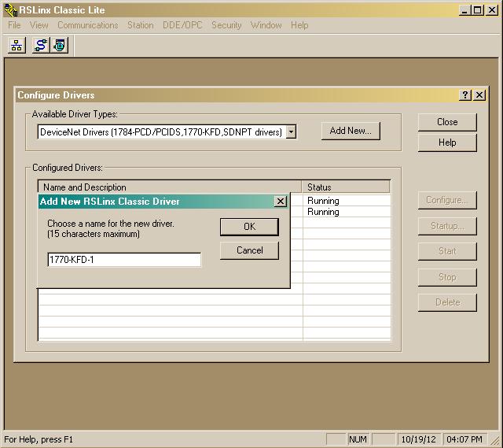Viewport: 503px width, 448px height.
Task: Open the File menu
Action: tap(14, 25)
